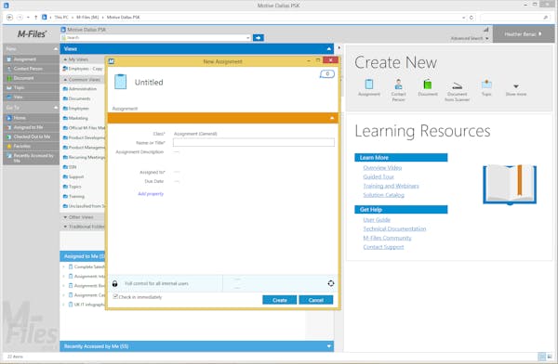Image resolution: width=558 pixels, height=364 pixels.
Task: Open the Solution Catalog link
Action: tap(383, 195)
